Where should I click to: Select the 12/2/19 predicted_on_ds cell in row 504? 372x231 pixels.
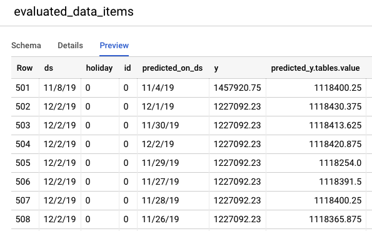point(158,144)
